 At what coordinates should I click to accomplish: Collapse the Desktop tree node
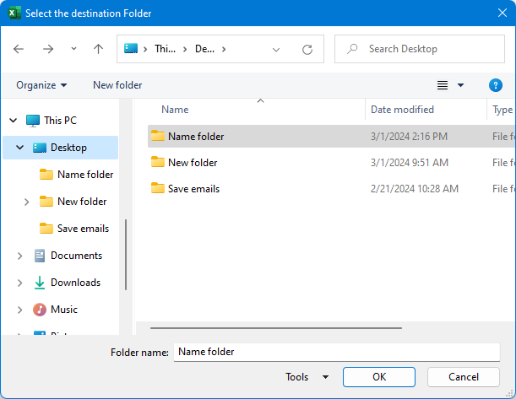pyautogui.click(x=19, y=148)
